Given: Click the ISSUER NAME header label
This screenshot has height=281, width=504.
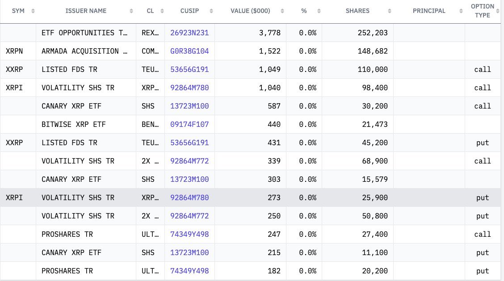Looking at the screenshot, I should click(86, 11).
